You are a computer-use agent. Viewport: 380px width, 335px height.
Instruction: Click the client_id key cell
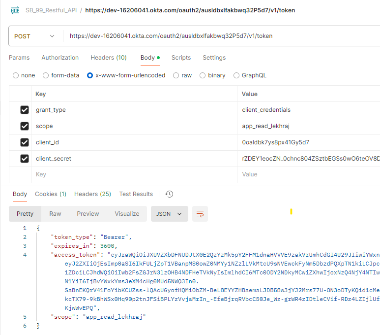(x=134, y=142)
